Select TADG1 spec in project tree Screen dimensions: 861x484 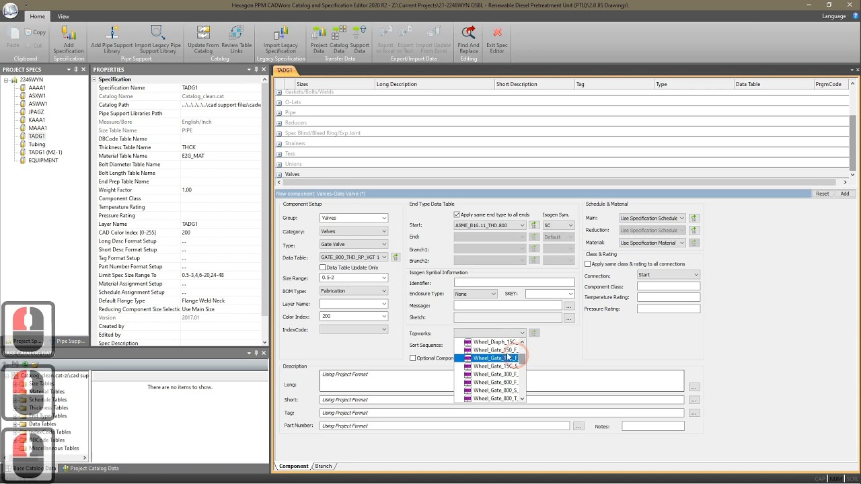[36, 136]
